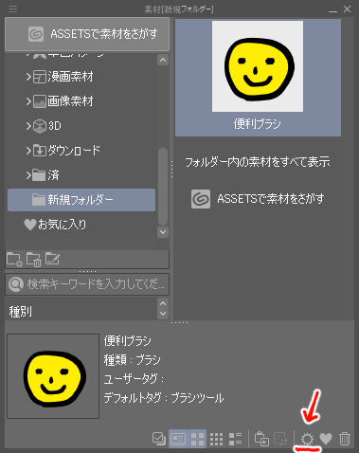Focus the 検索キーワード search field
The width and height of the screenshot is (359, 453).
87,284
